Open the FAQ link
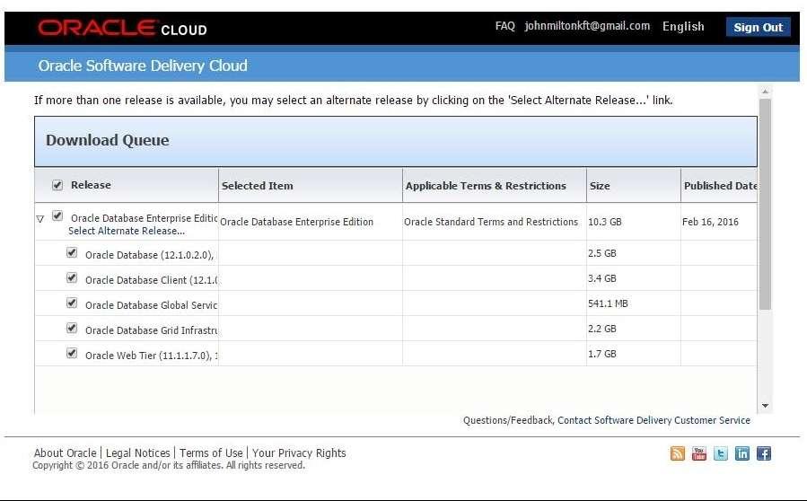Screen dimensions: 807x501 [x=504, y=26]
